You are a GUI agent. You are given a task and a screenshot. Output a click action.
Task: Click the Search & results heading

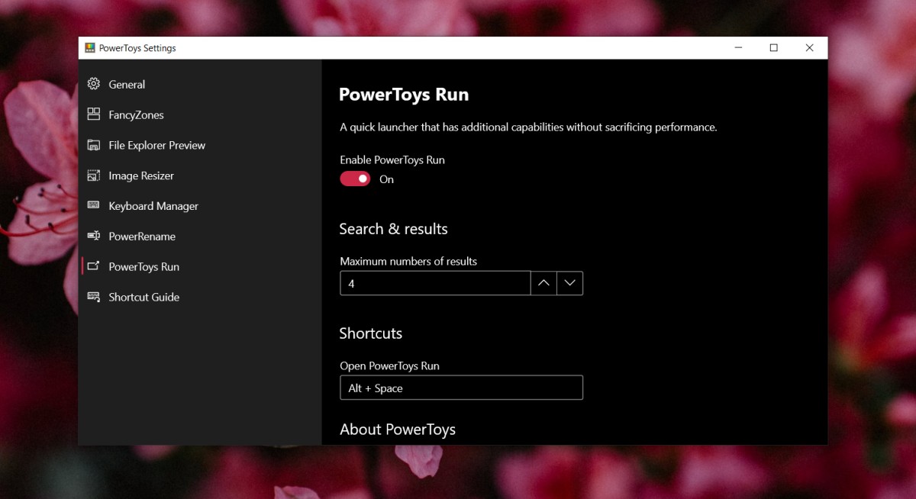[393, 229]
